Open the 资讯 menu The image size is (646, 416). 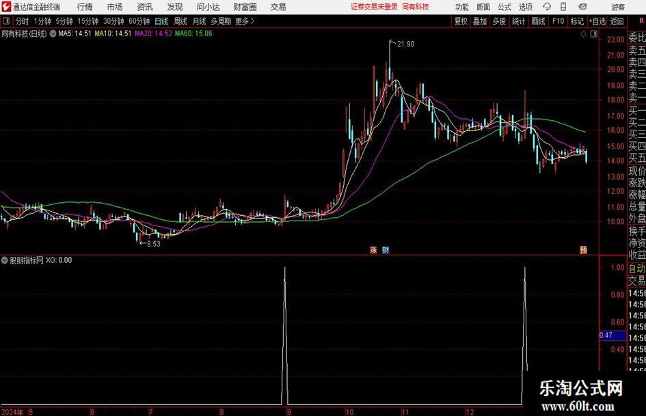tap(145, 7)
